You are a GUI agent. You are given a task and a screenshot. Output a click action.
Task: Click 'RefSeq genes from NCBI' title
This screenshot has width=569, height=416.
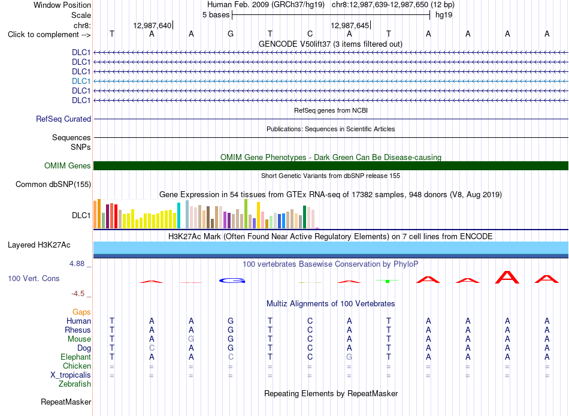coord(331,110)
